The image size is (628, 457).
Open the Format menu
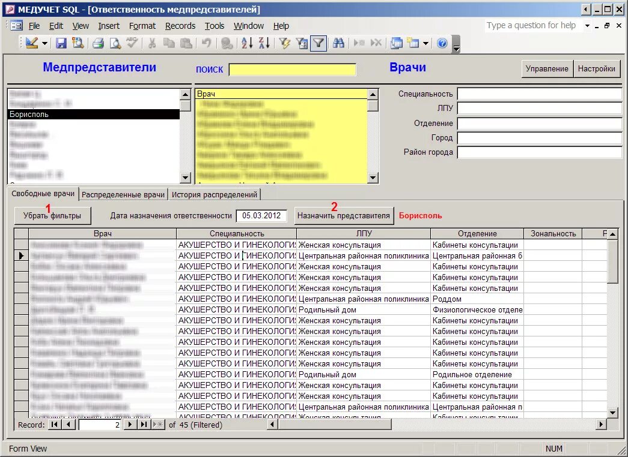coord(142,26)
